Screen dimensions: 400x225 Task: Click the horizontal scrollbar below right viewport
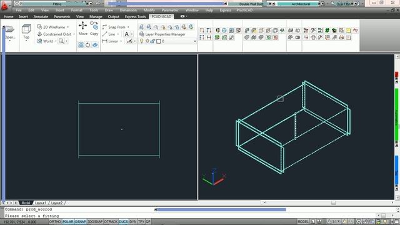tap(328, 202)
